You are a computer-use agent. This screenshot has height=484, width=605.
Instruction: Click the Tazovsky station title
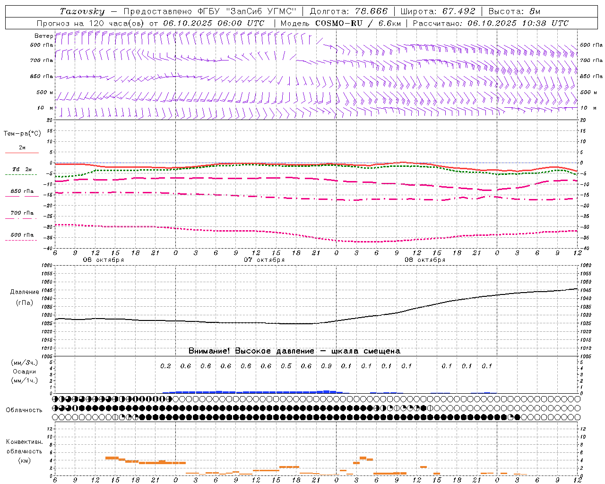[82, 11]
